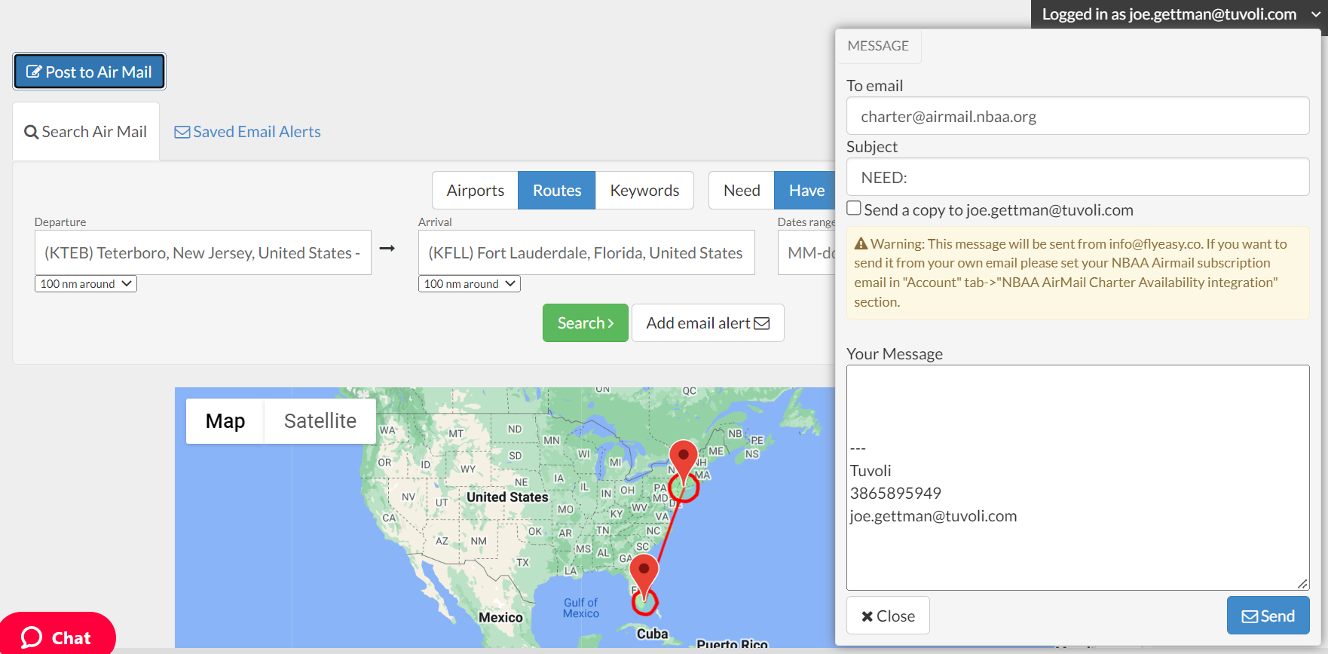Click the Saved Email Alerts envelope icon
The width and height of the screenshot is (1328, 654).
[182, 133]
